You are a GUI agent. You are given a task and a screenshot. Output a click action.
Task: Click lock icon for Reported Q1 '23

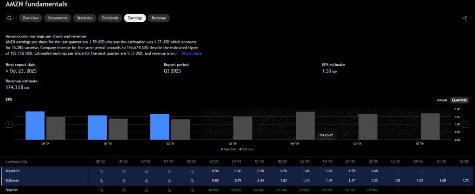pos(169,171)
